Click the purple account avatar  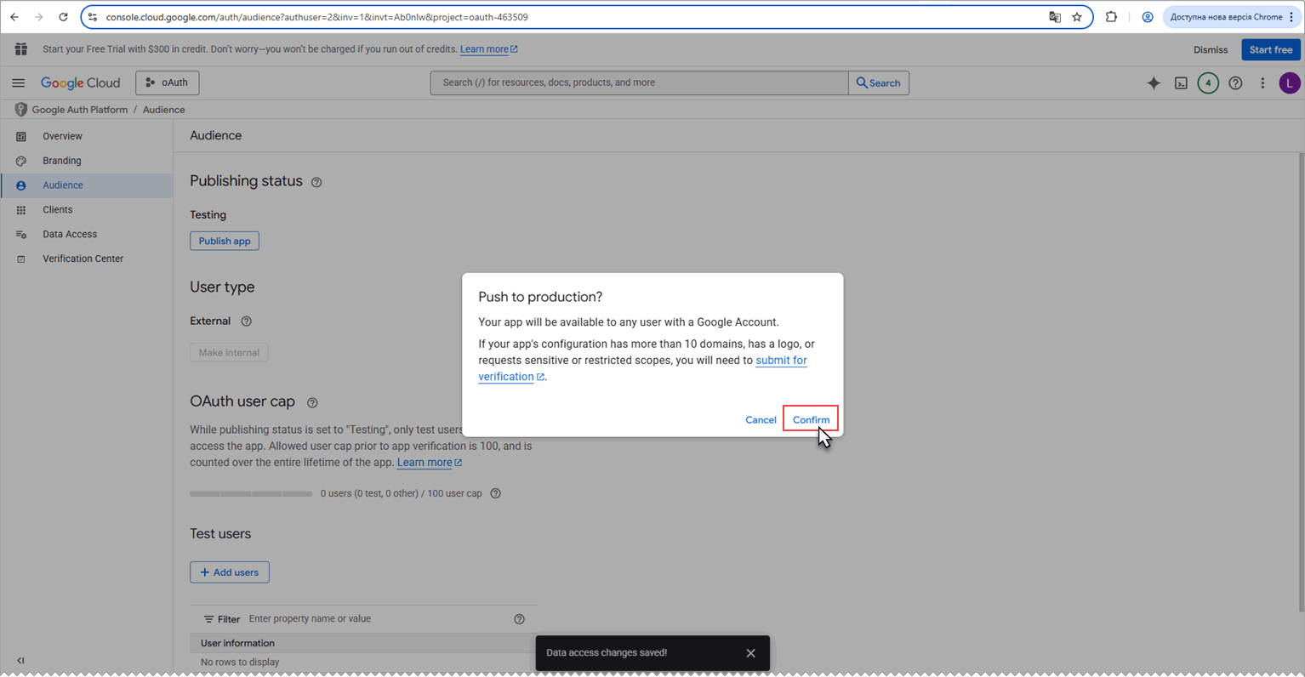(1290, 82)
